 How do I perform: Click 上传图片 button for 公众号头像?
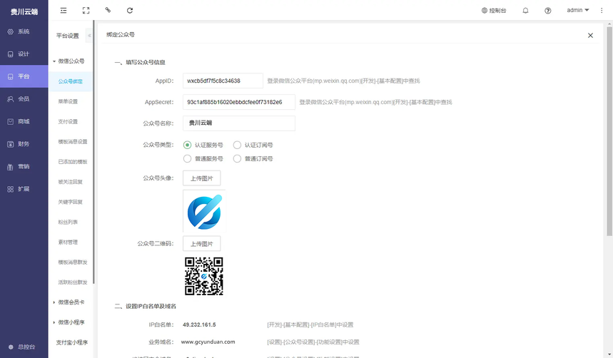(202, 178)
